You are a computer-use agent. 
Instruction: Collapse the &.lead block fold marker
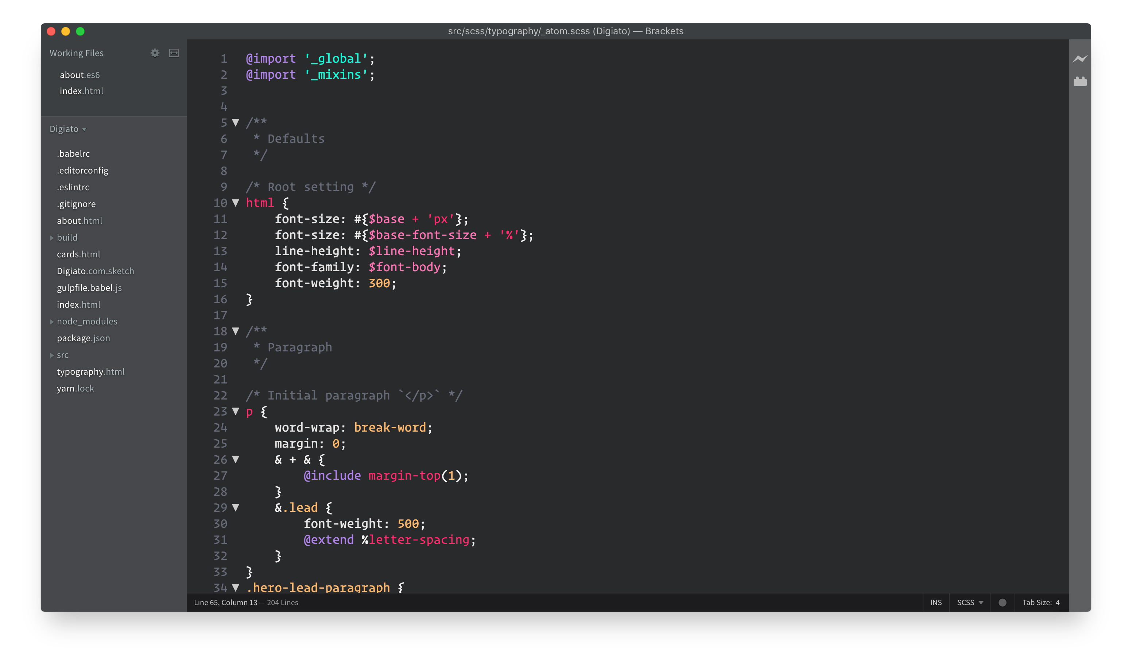pos(236,507)
